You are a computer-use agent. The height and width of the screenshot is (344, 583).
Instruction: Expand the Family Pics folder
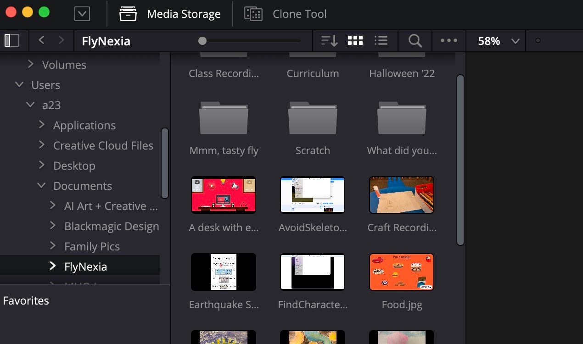point(53,246)
